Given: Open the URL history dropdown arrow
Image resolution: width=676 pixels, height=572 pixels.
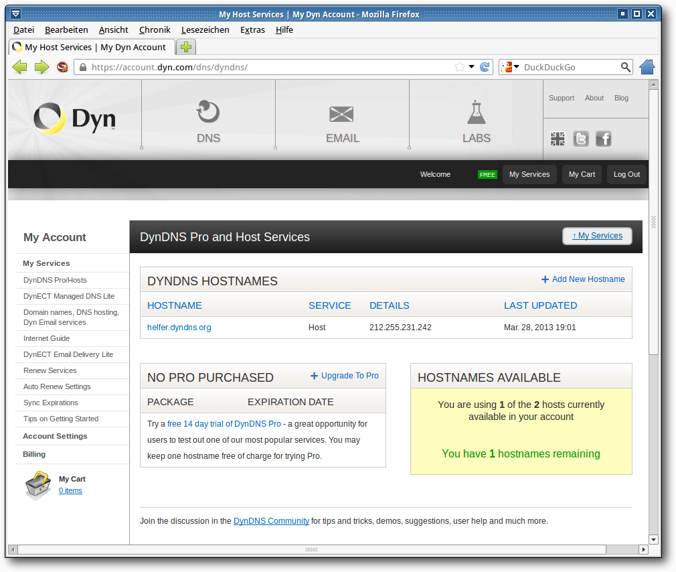Looking at the screenshot, I should pyautogui.click(x=472, y=67).
